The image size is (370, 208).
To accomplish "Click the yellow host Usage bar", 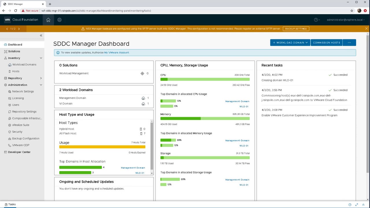I will pyautogui.click(x=102, y=147).
